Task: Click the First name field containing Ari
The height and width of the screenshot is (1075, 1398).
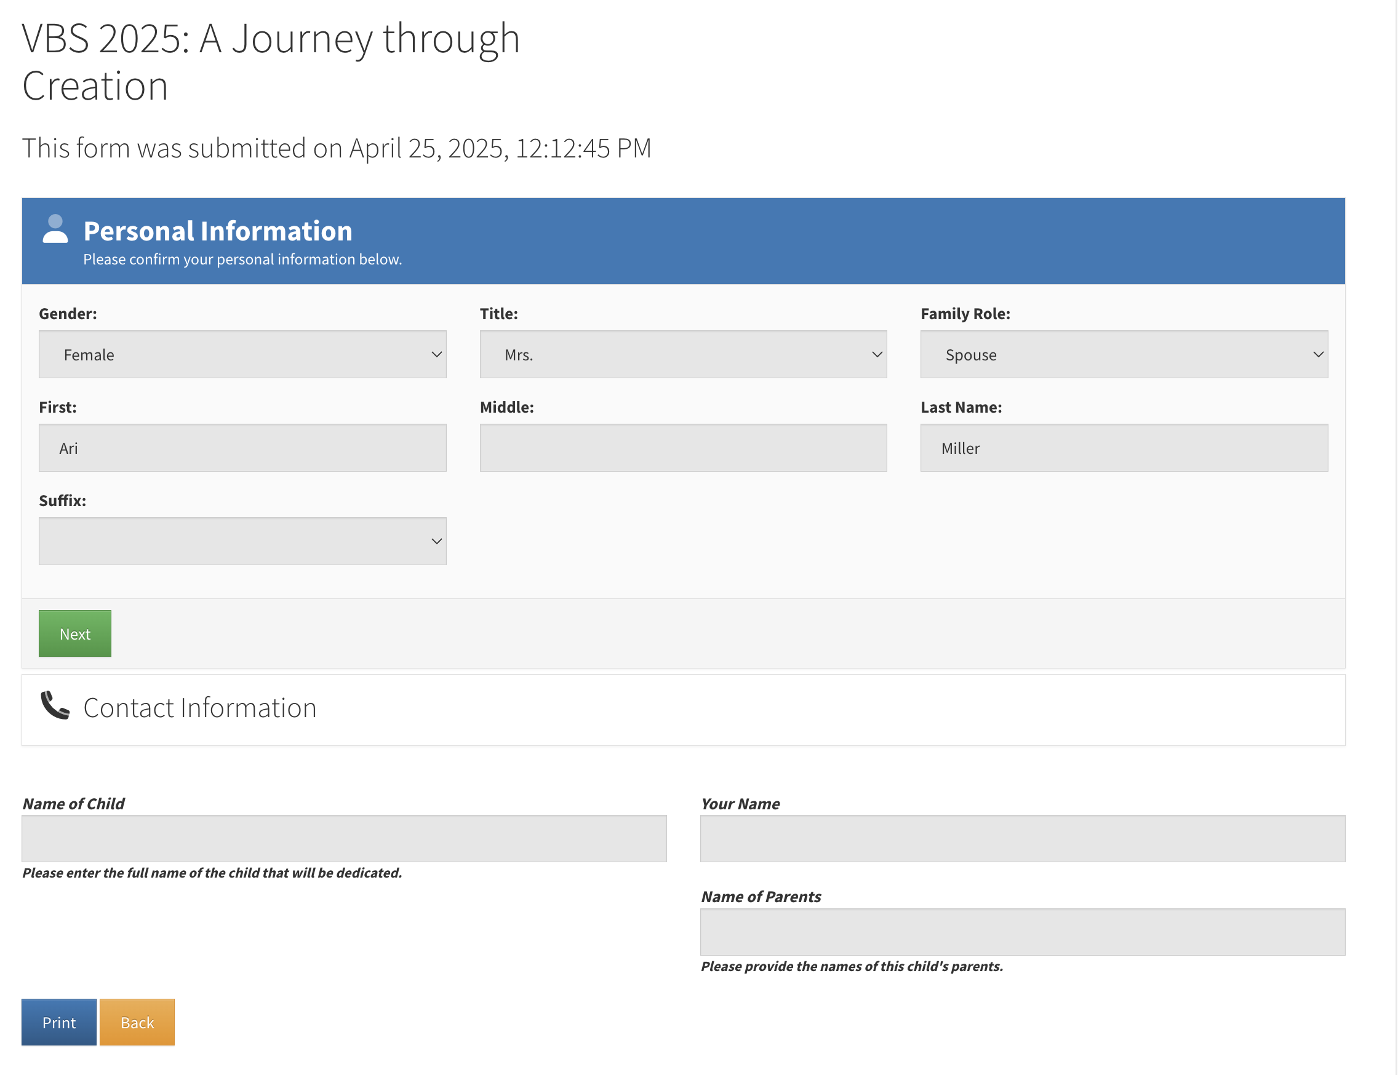Action: point(242,448)
